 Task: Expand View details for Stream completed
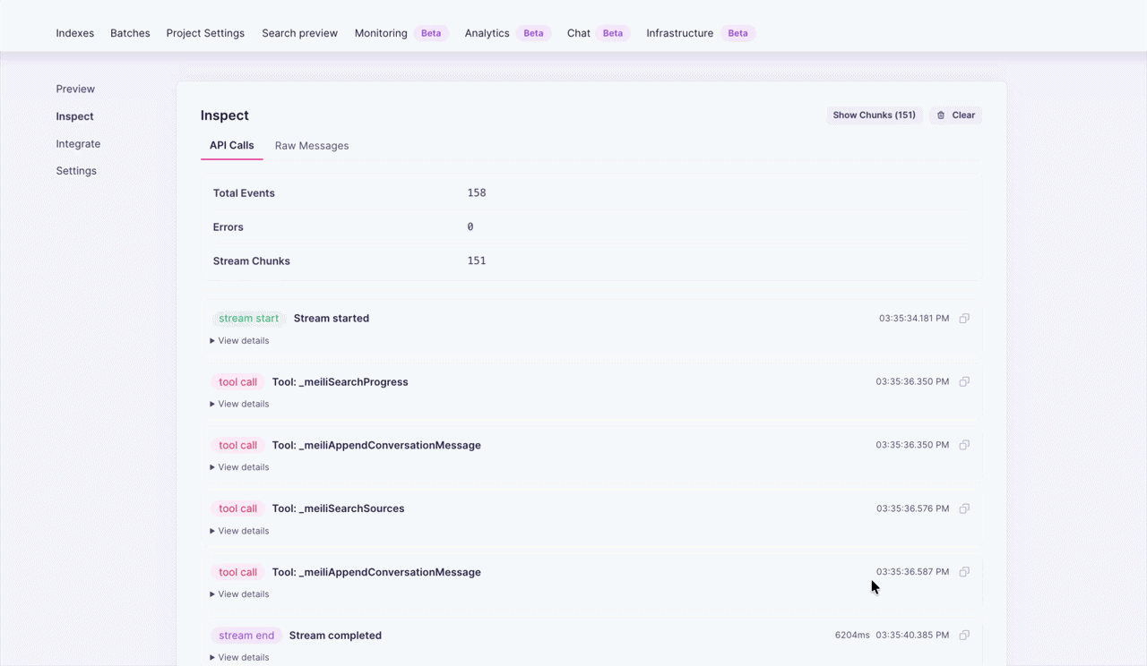[x=239, y=657]
